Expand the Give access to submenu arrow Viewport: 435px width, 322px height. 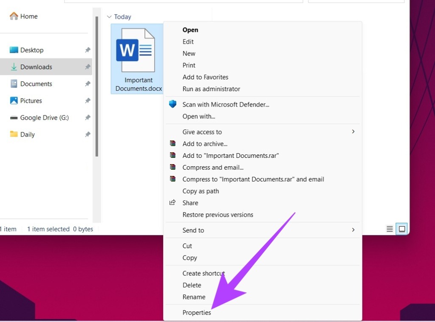(x=353, y=132)
